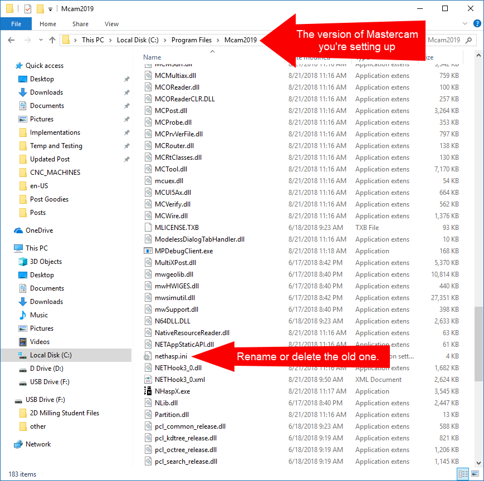The height and width of the screenshot is (481, 484).
Task: Select MCTool.dll file
Action: [171, 169]
